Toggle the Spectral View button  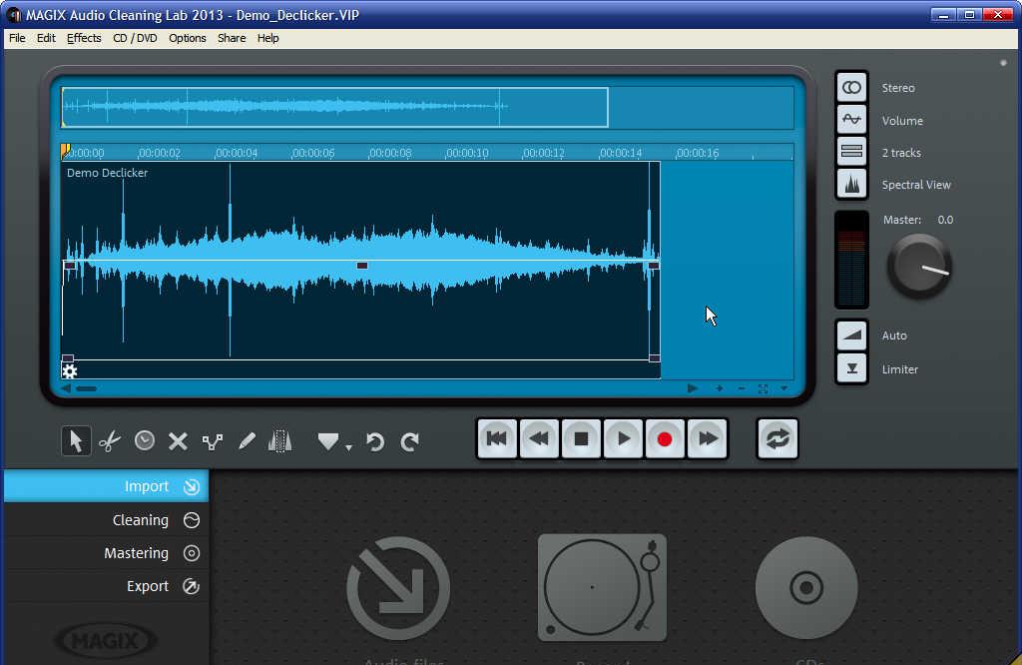(852, 184)
